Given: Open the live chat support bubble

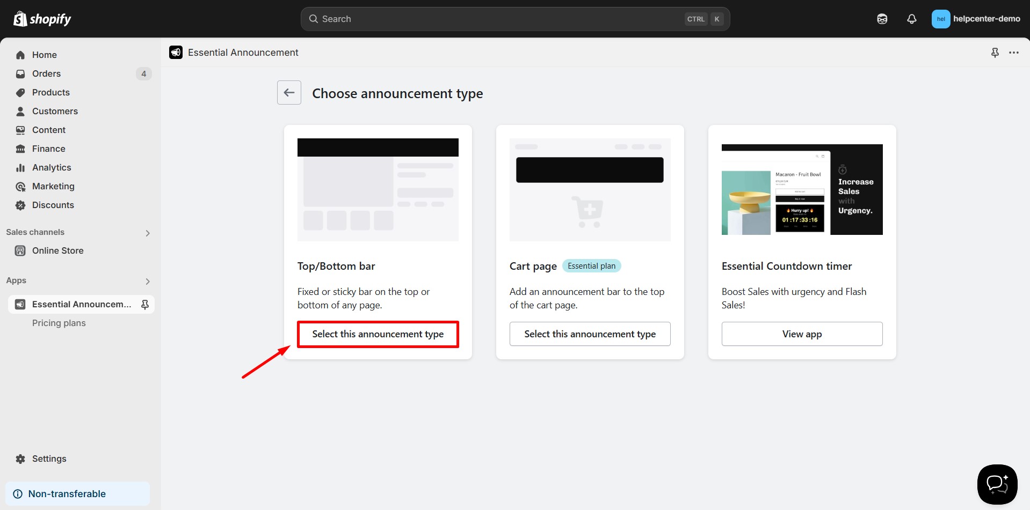Looking at the screenshot, I should point(997,484).
